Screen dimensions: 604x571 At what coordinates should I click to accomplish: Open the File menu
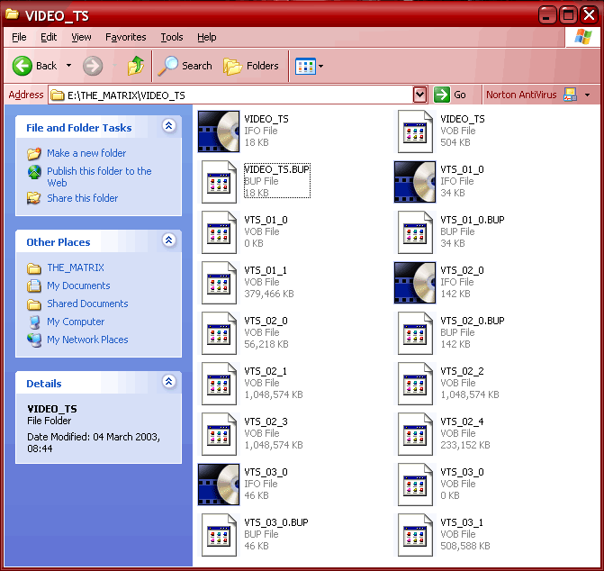pos(19,37)
